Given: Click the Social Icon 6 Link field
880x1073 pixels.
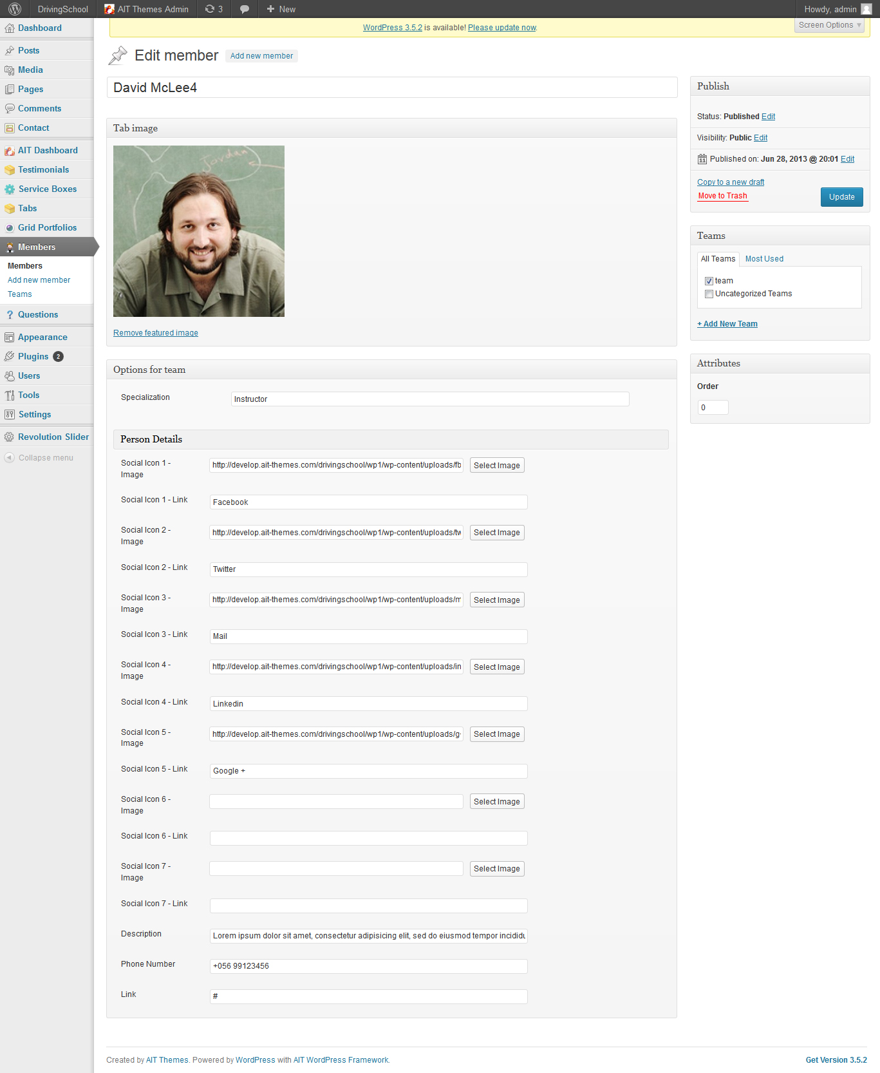Looking at the screenshot, I should [369, 838].
